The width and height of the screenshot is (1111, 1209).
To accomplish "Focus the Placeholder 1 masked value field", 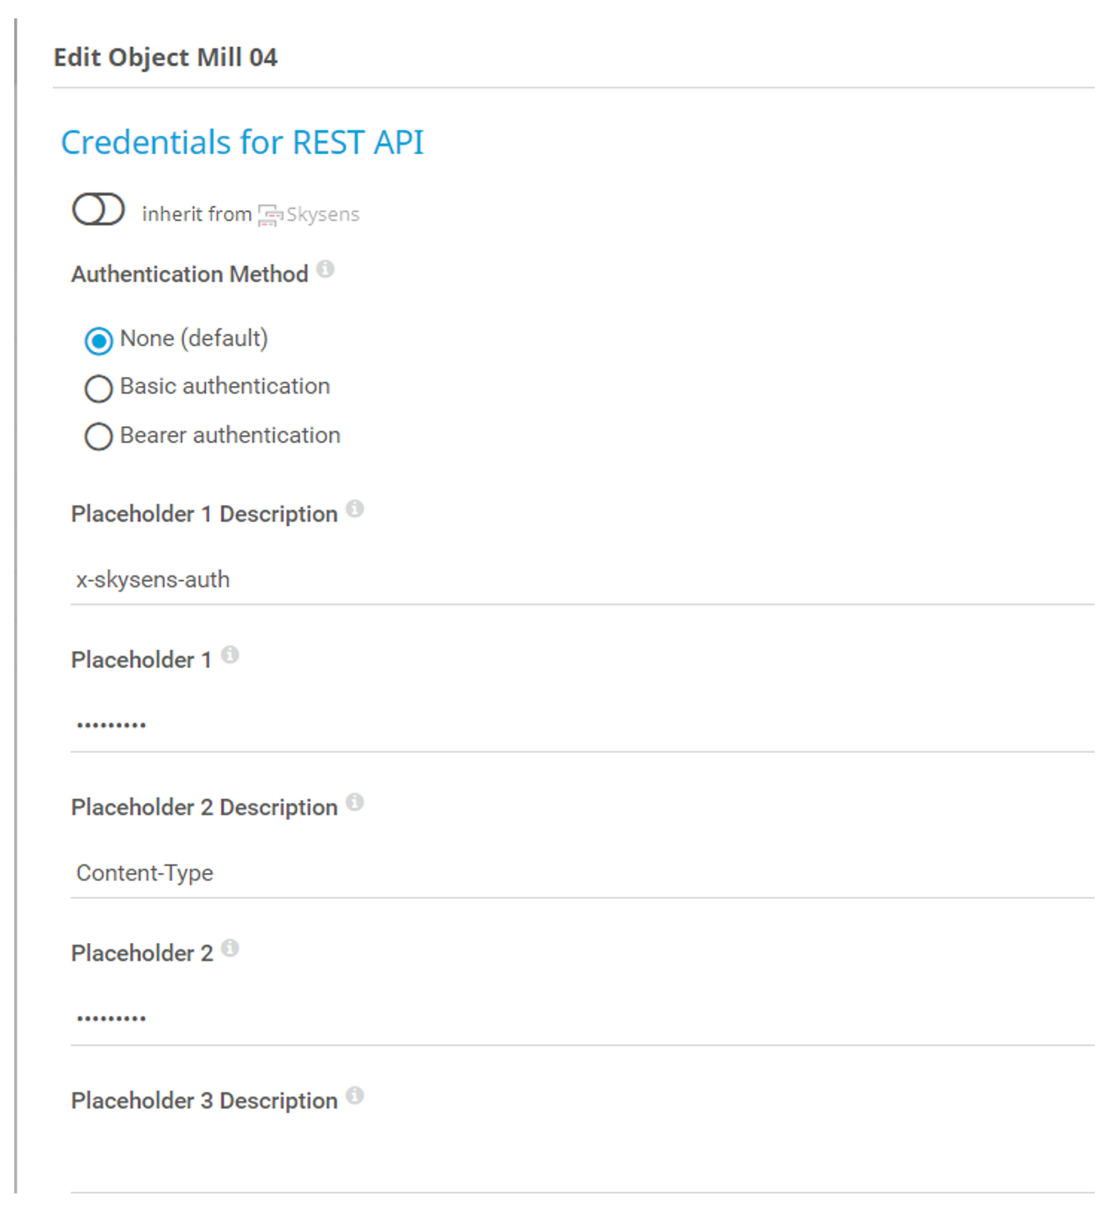I will point(580,726).
